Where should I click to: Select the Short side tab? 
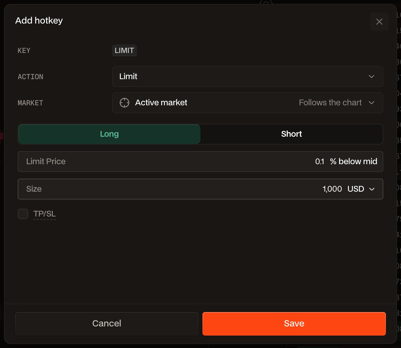292,134
